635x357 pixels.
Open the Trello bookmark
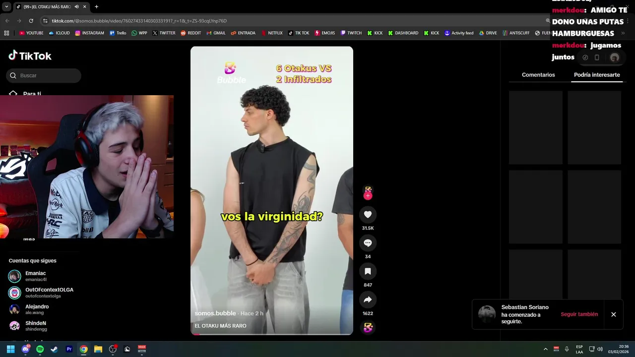tap(118, 33)
